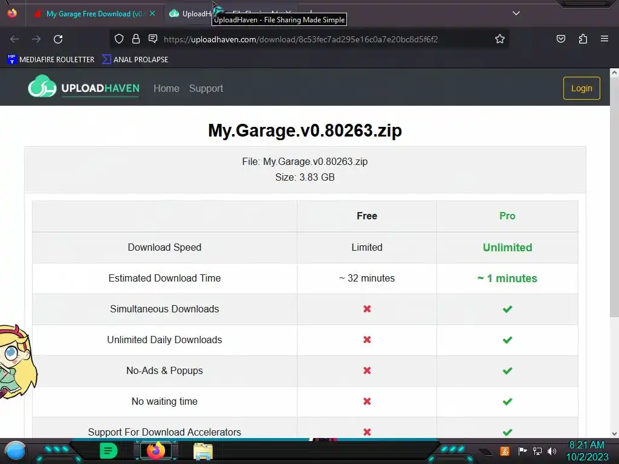
Task: Open the volume speaker tray icon
Action: (552, 451)
